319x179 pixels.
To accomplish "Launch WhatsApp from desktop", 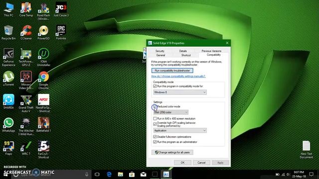I will 8,125.
